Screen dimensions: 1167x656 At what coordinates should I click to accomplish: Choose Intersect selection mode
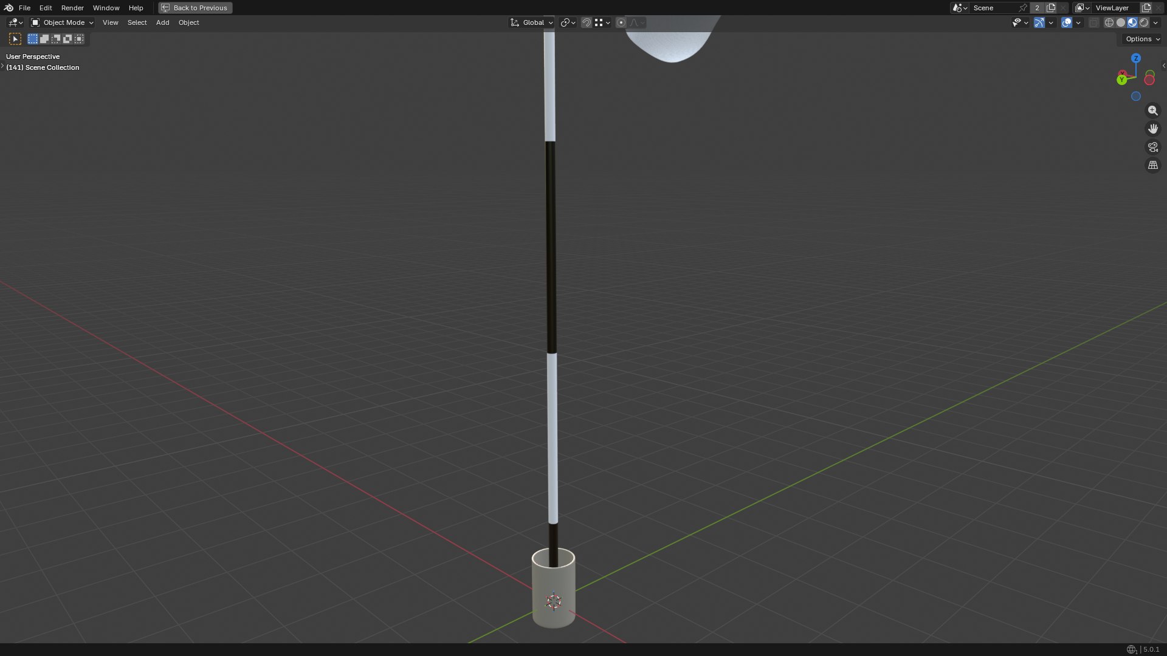[x=79, y=39]
